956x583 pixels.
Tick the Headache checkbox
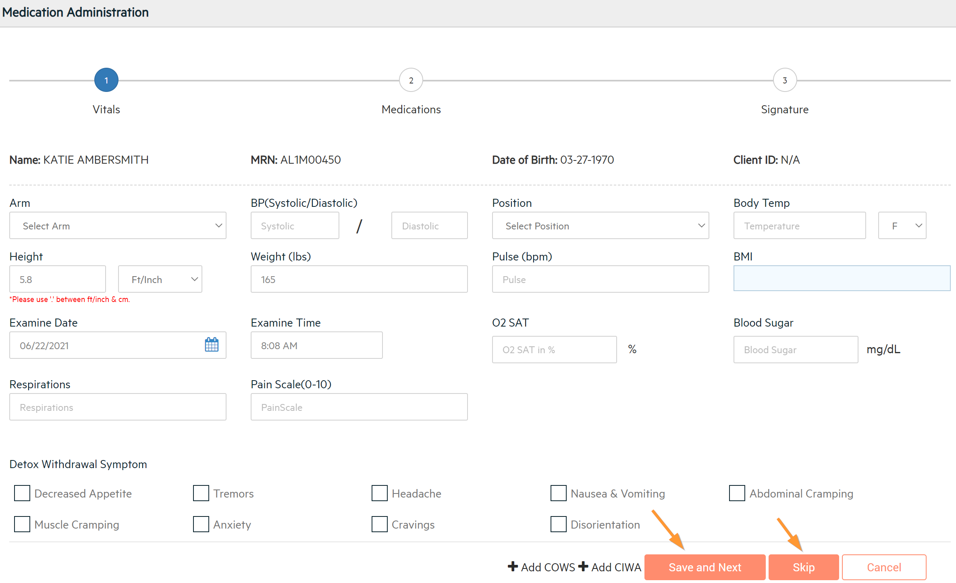point(379,493)
